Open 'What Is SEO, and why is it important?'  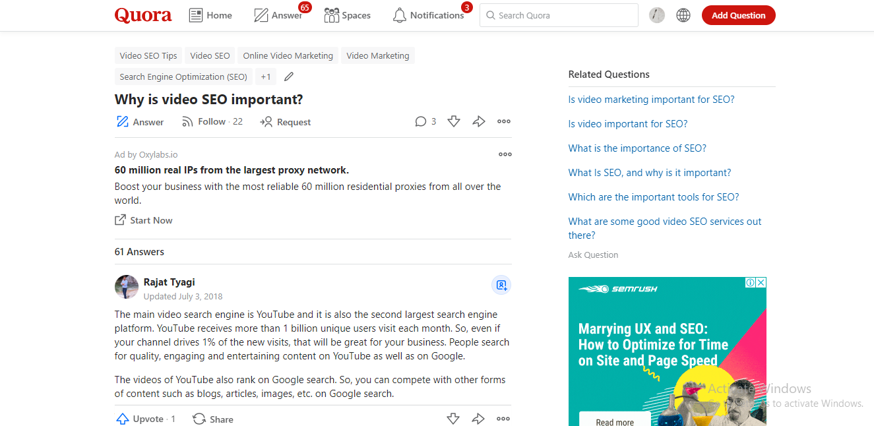(650, 173)
